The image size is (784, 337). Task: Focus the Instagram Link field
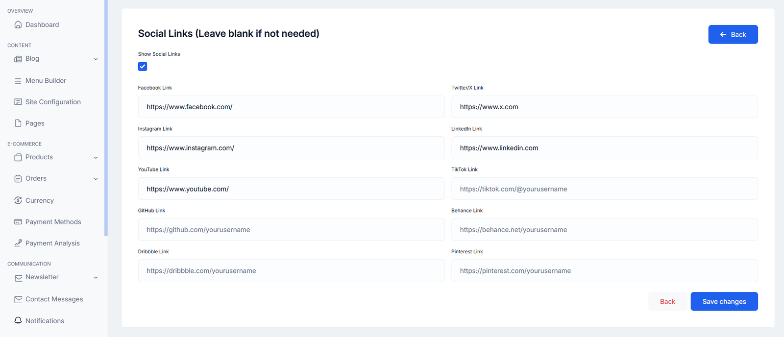[x=291, y=148]
